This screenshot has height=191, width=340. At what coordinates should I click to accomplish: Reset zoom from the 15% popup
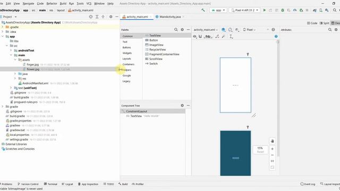click(x=260, y=152)
